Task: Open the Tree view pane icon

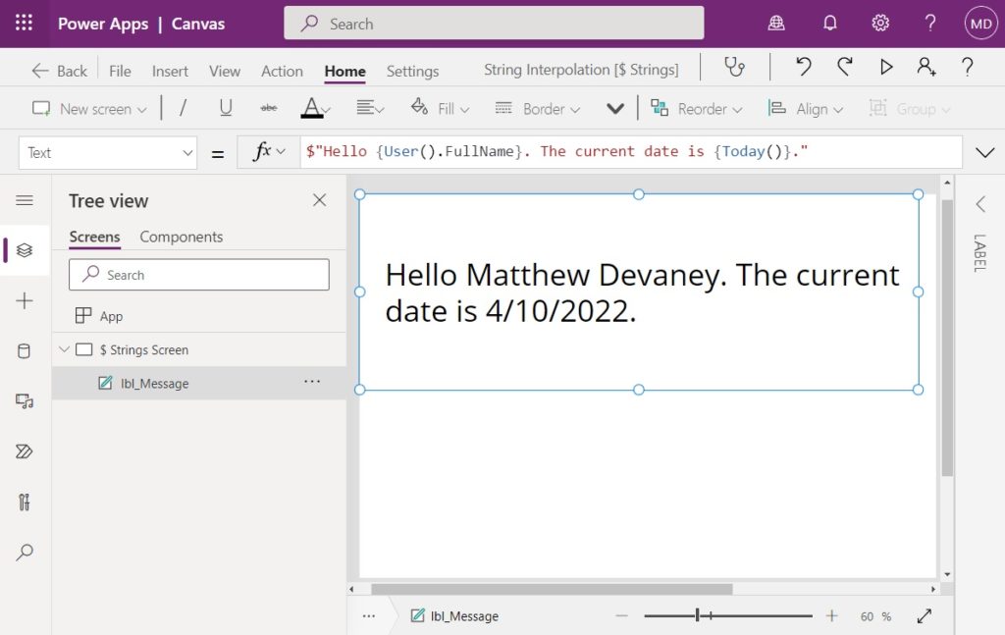Action: (25, 249)
